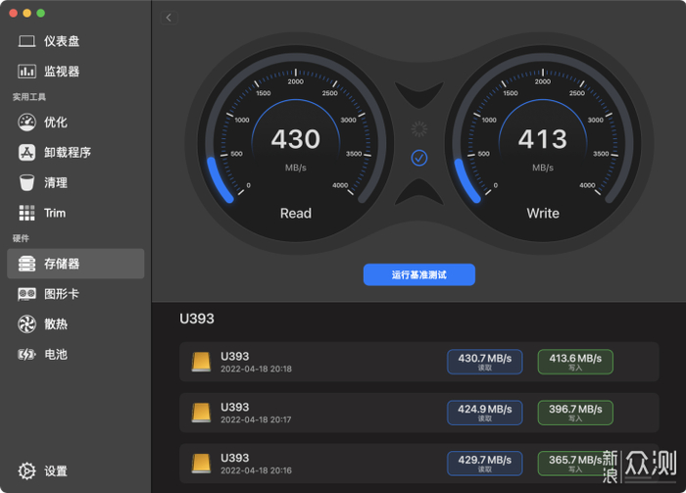Click the 实用工具 section header
The width and height of the screenshot is (686, 493).
coord(29,97)
